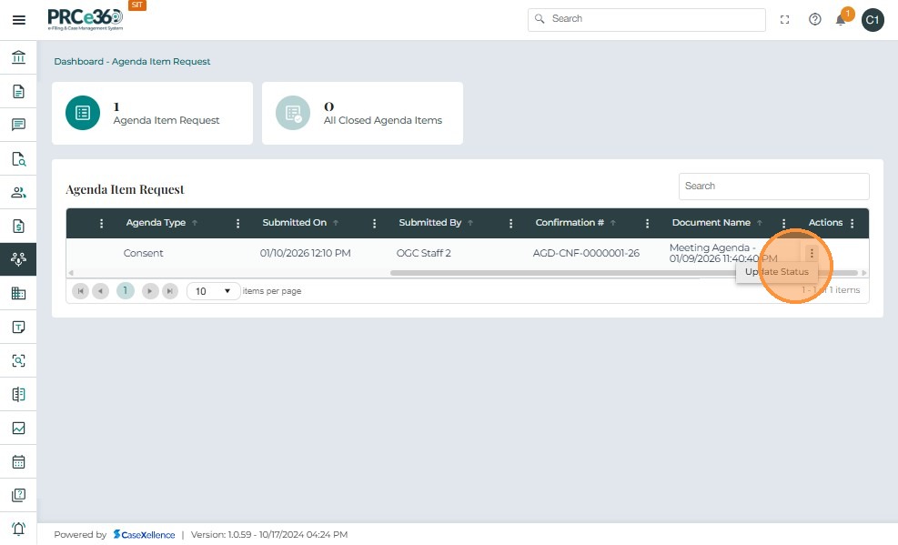Click the All Closed Agenda Items card icon
This screenshot has width=898, height=545.
tap(293, 113)
